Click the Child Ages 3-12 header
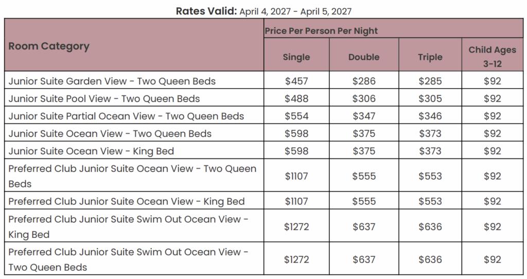This screenshot has width=527, height=279. pyautogui.click(x=492, y=57)
